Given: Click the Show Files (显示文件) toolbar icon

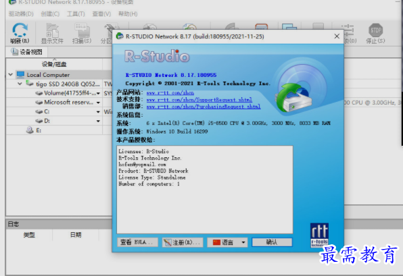Looking at the screenshot, I should 52,33.
